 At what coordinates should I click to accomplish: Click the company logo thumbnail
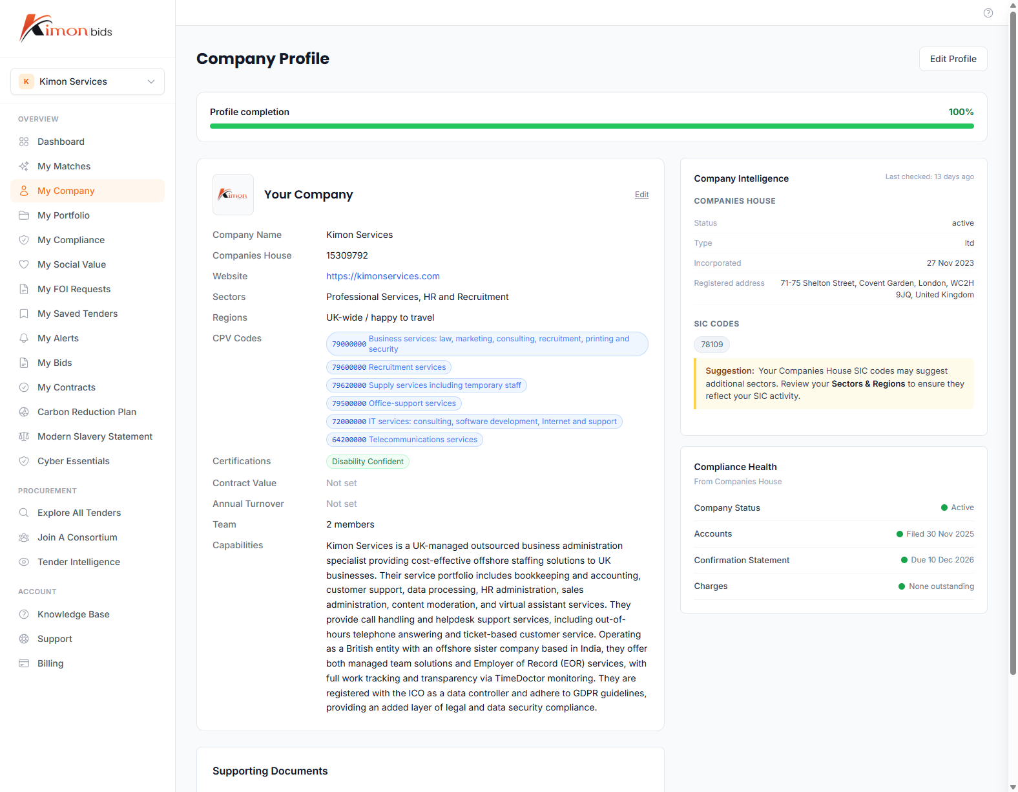pyautogui.click(x=233, y=195)
